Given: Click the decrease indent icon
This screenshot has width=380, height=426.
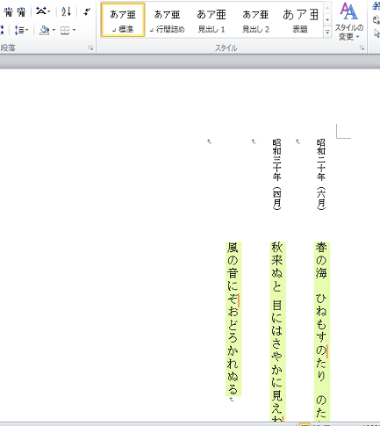Looking at the screenshot, I should (9, 12).
